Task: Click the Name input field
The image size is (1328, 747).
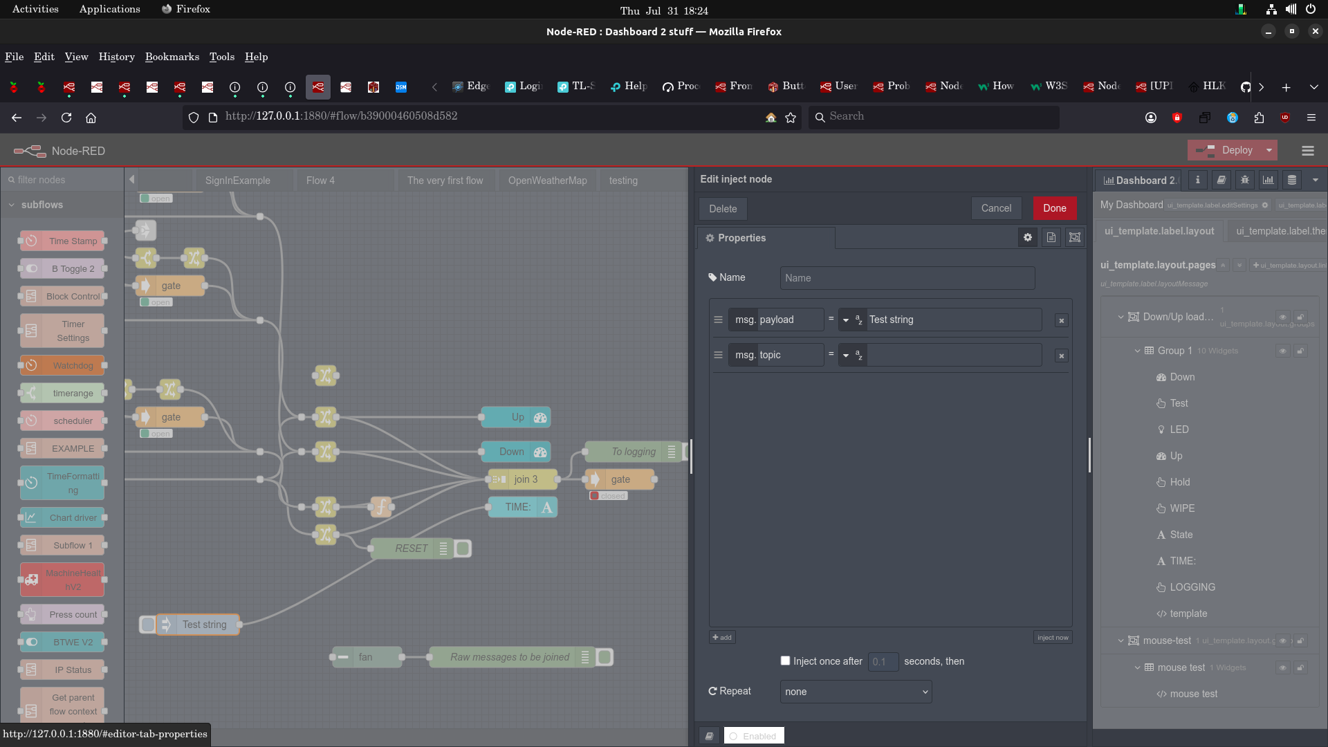Action: click(907, 278)
